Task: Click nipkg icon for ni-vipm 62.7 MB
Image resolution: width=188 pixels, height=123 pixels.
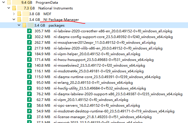Action: click(x=29, y=100)
